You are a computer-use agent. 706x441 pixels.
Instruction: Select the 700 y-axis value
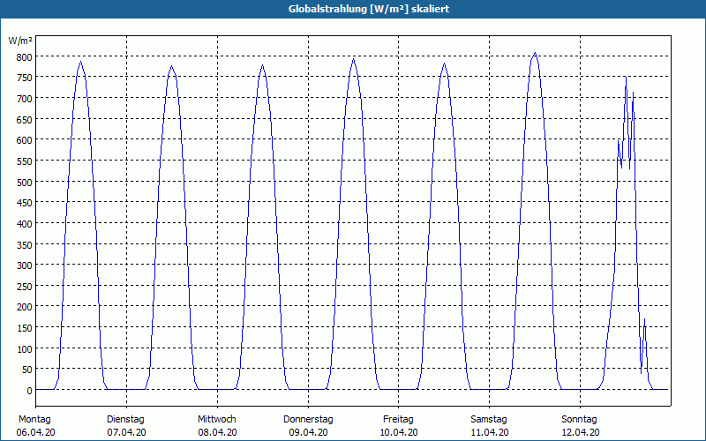(x=25, y=99)
